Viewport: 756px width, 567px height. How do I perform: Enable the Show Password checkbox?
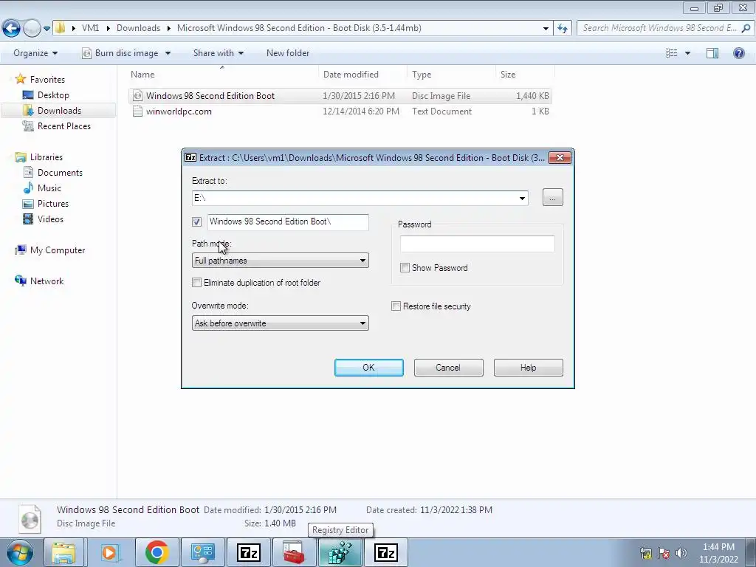(405, 267)
